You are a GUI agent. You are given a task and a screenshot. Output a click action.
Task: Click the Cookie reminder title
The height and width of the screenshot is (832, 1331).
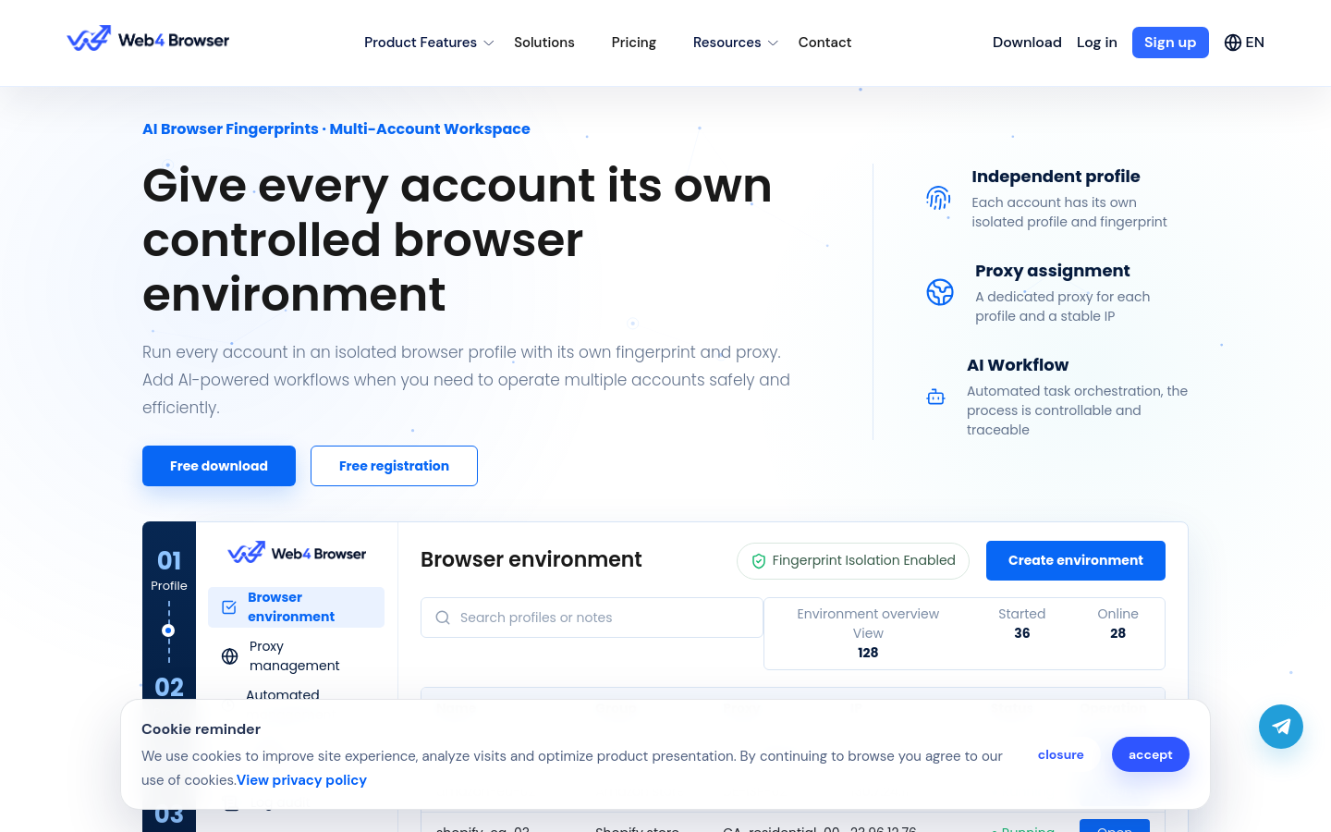click(x=201, y=729)
